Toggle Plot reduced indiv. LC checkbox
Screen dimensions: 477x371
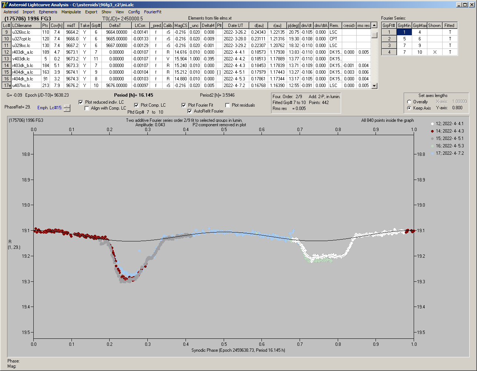(x=81, y=102)
